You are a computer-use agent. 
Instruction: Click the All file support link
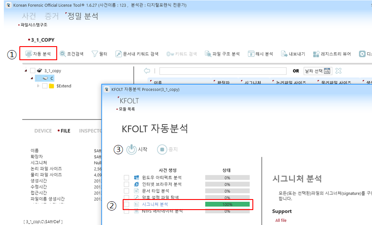tap(281, 220)
